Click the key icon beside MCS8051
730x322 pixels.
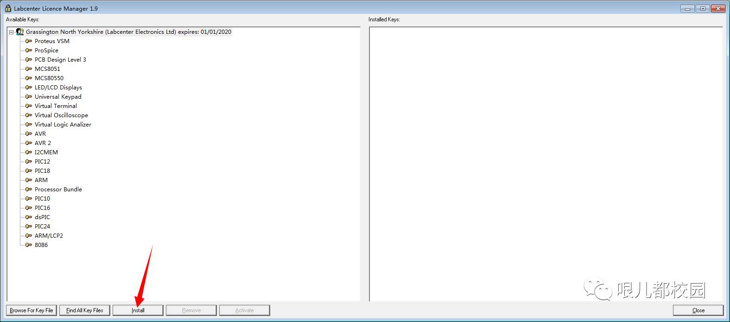pyautogui.click(x=29, y=69)
